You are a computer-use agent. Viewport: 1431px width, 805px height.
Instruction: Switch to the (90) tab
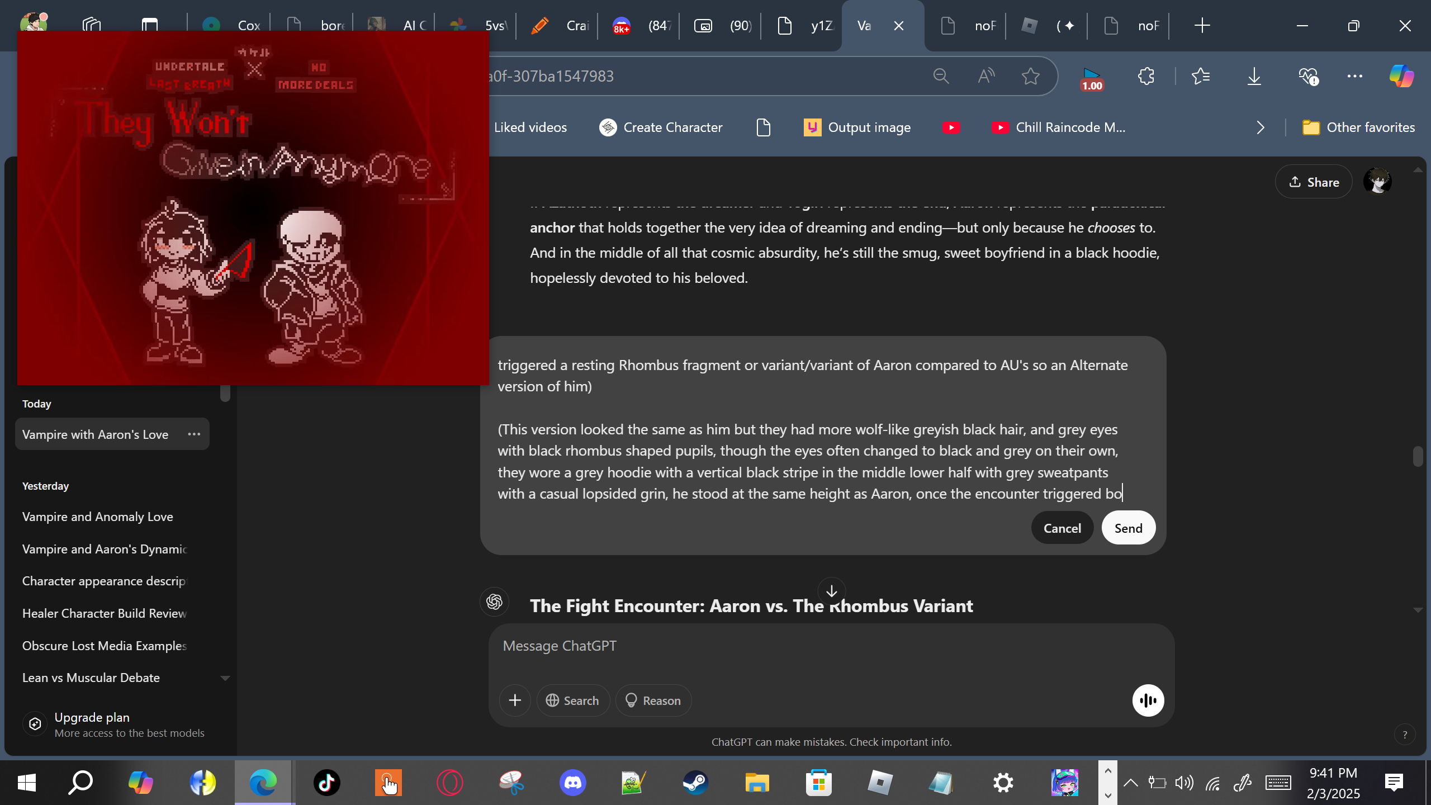click(721, 26)
